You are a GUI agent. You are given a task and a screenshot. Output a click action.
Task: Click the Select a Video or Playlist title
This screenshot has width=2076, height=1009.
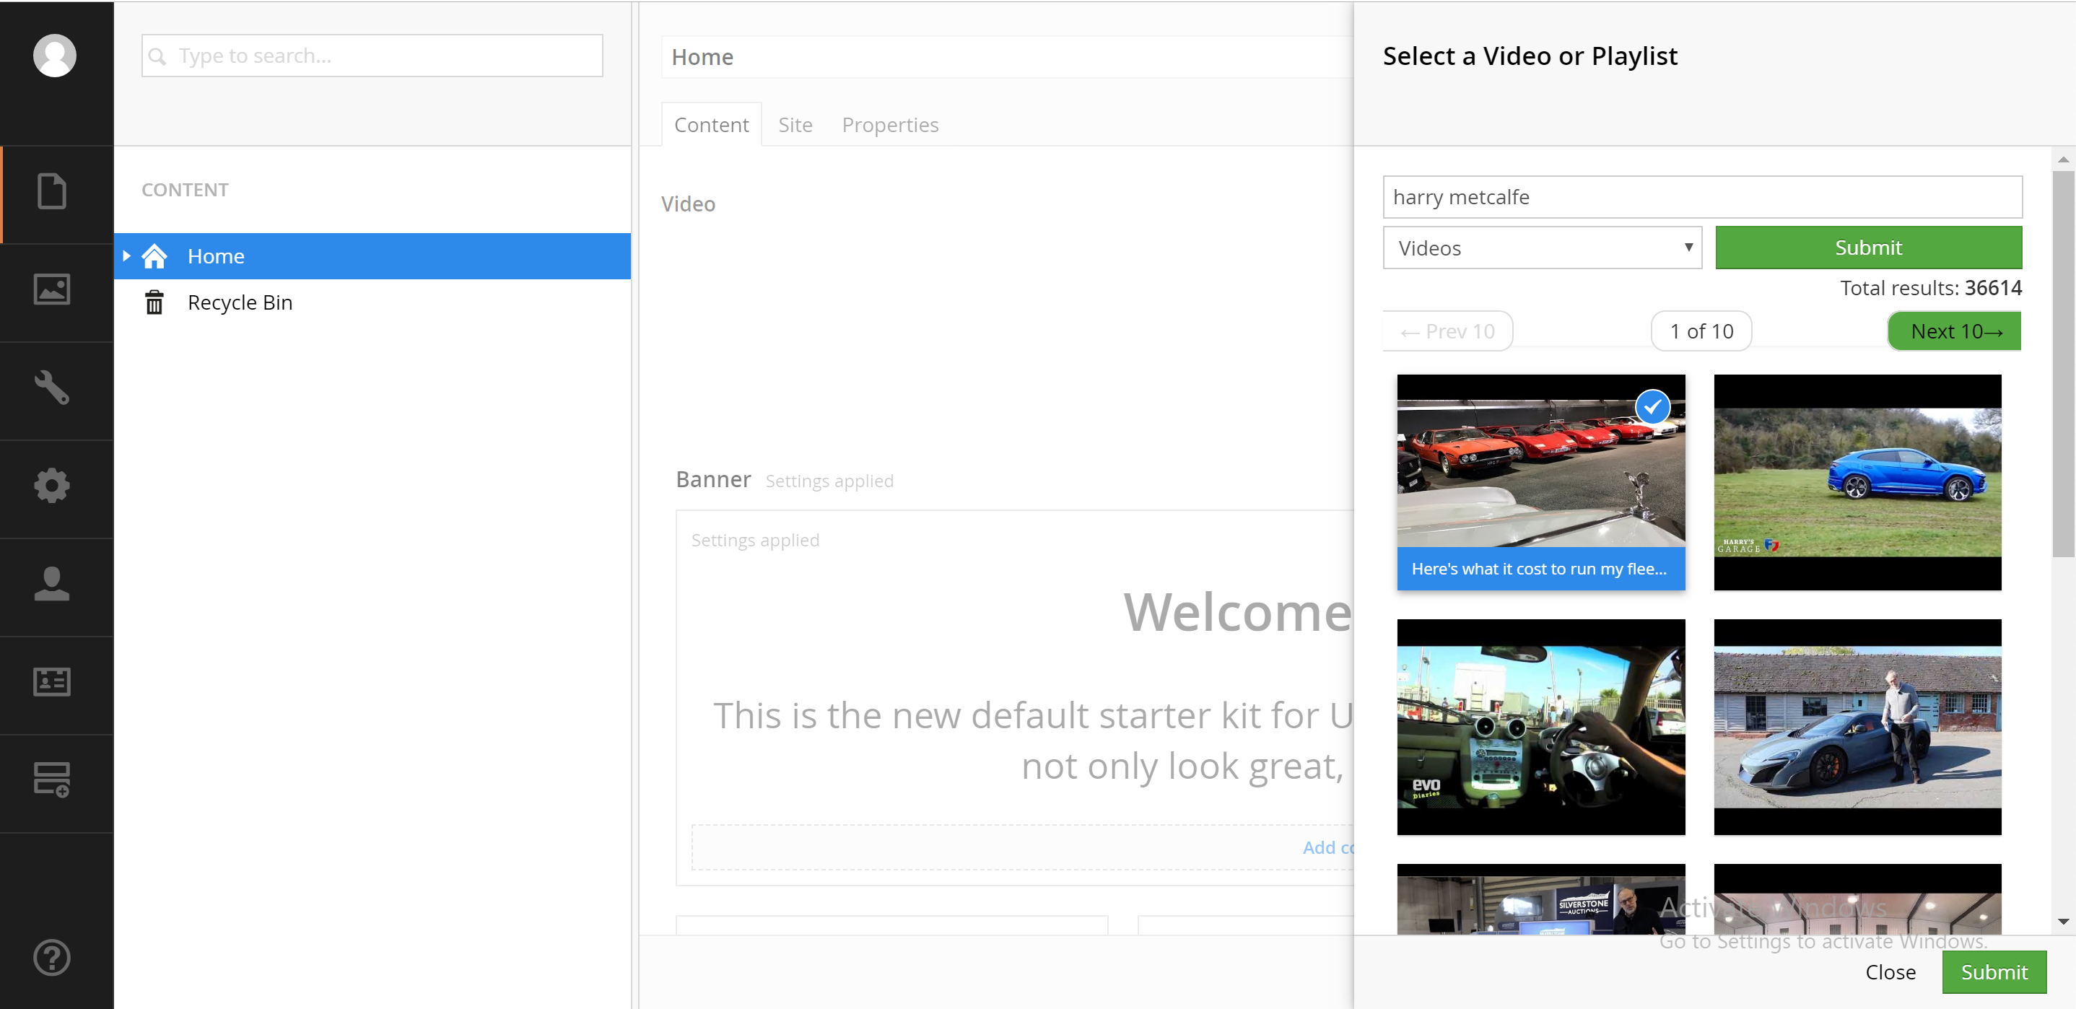[1530, 56]
